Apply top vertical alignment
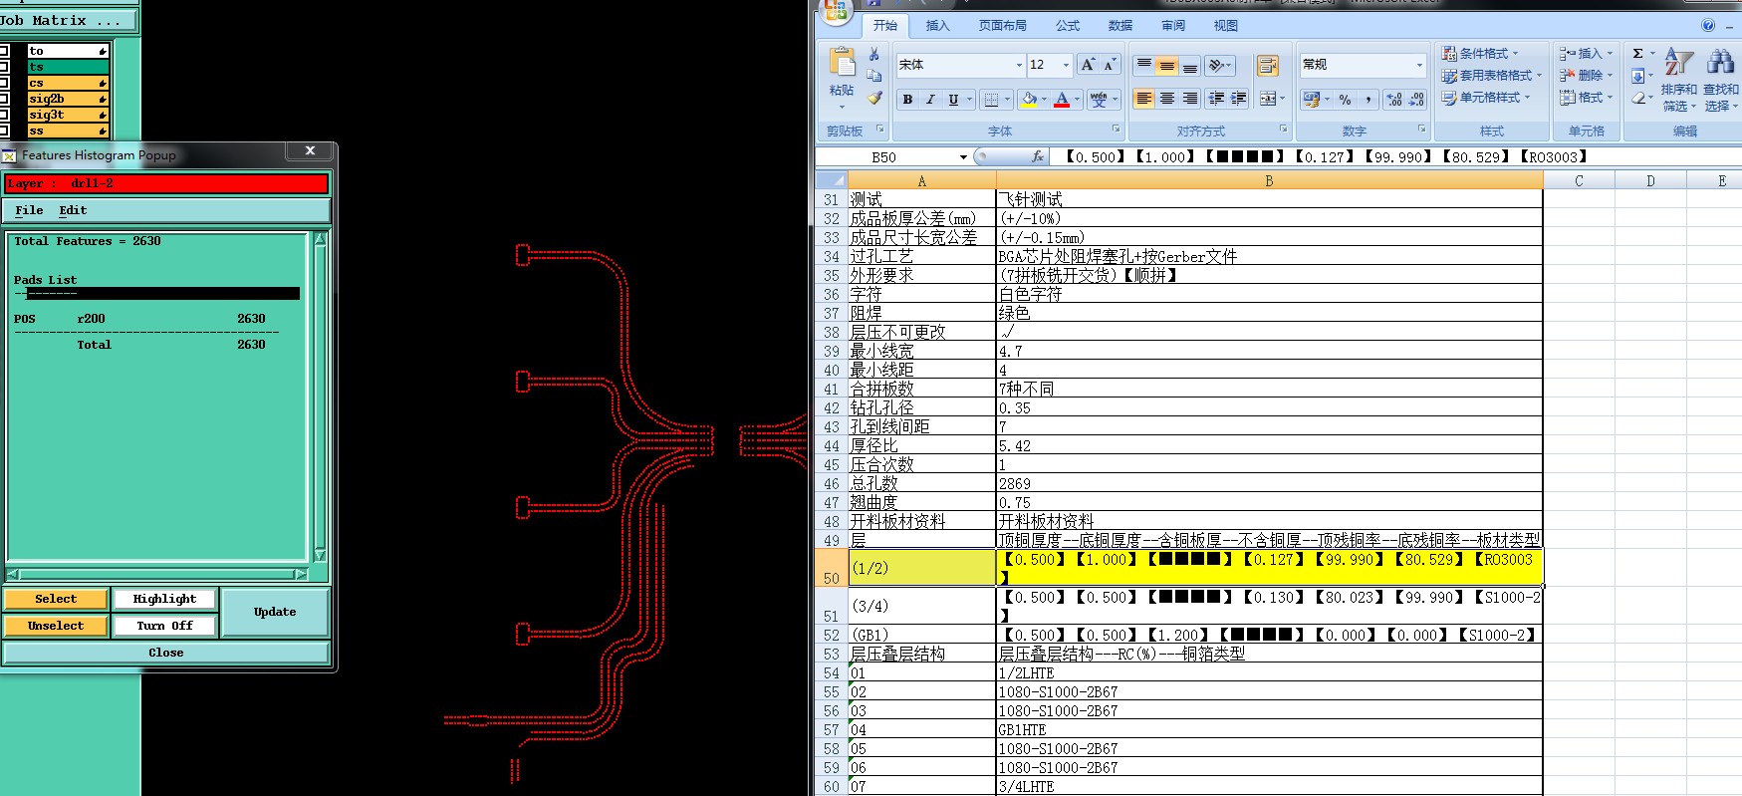Image resolution: width=1742 pixels, height=796 pixels. 1144,66
